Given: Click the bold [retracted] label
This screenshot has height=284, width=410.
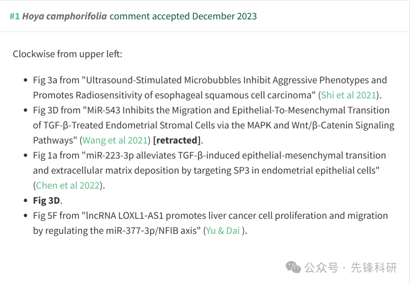Looking at the screenshot, I should pyautogui.click(x=177, y=140).
